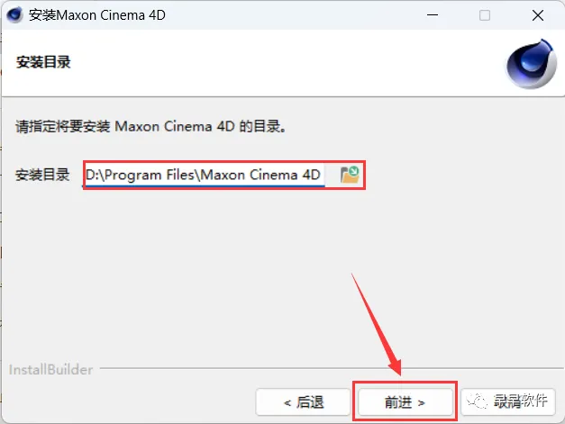Click the 安装目录 header title
Image resolution: width=565 pixels, height=424 pixels.
(x=43, y=62)
